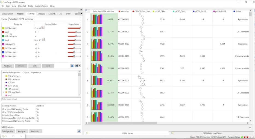Click the logP desired value function icon
This screenshot has width=255, height=139.
pos(43,40)
